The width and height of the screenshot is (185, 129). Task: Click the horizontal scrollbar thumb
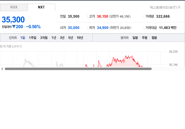78,69
